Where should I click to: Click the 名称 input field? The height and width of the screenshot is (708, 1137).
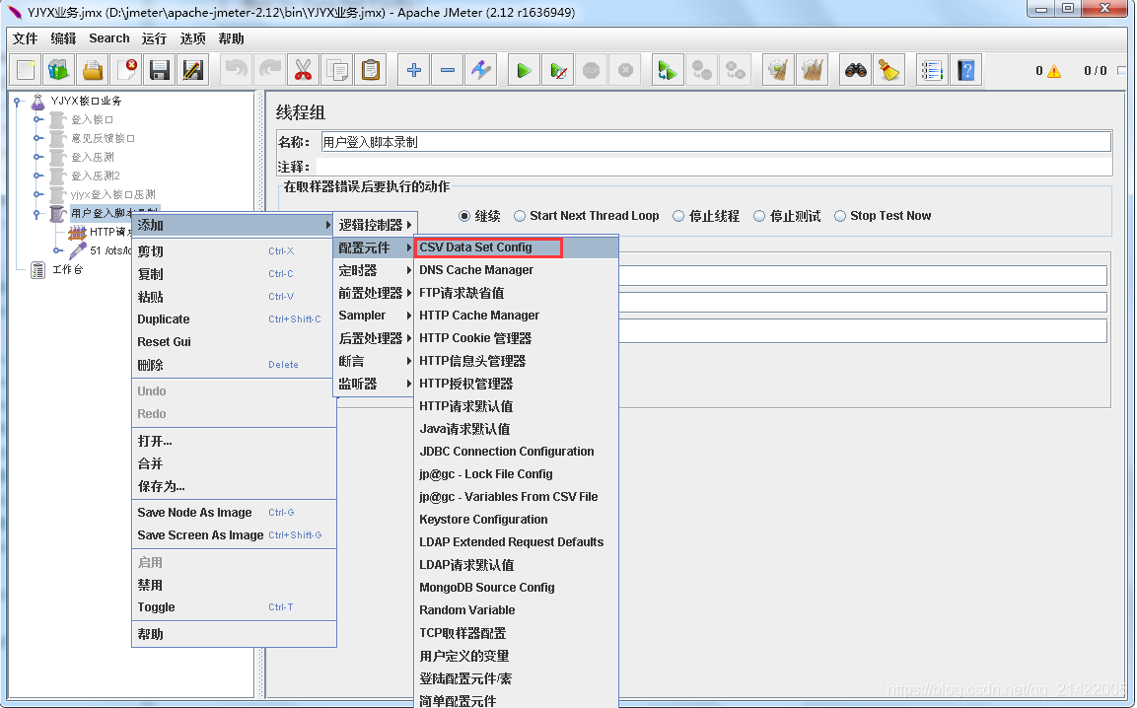[716, 142]
